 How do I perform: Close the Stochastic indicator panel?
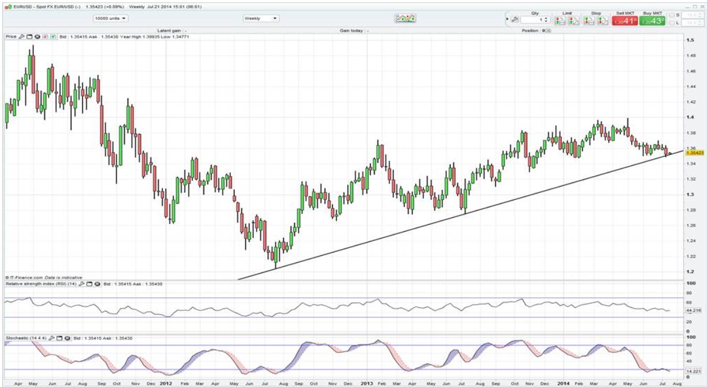(x=68, y=337)
